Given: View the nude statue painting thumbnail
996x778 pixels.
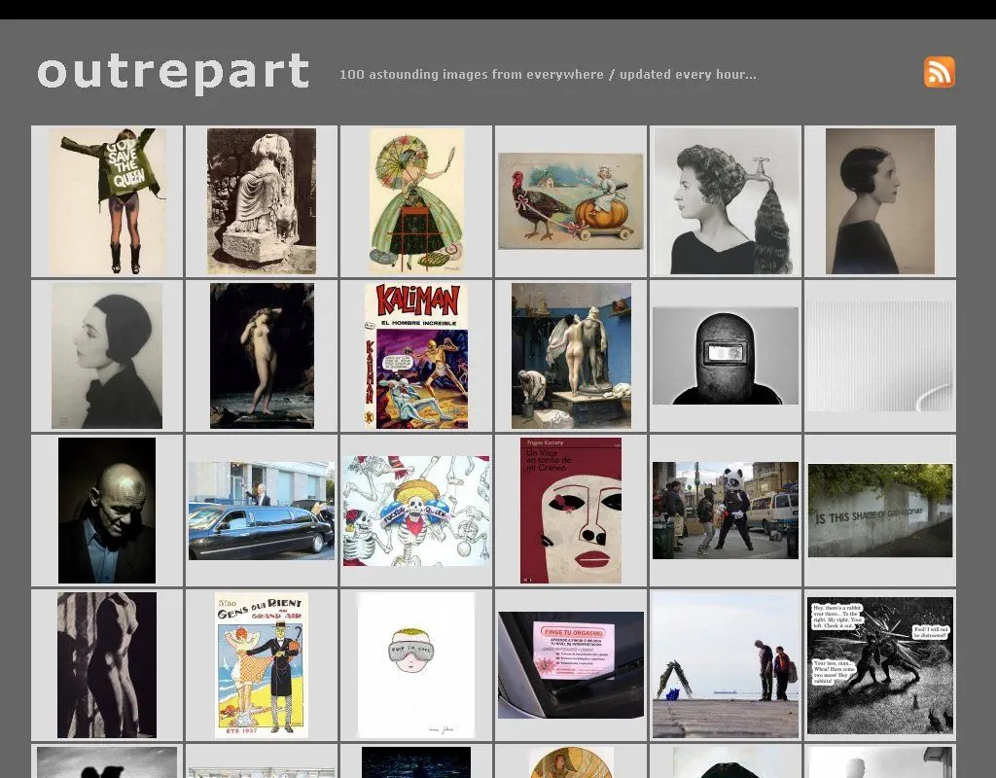Looking at the screenshot, I should tap(261, 355).
